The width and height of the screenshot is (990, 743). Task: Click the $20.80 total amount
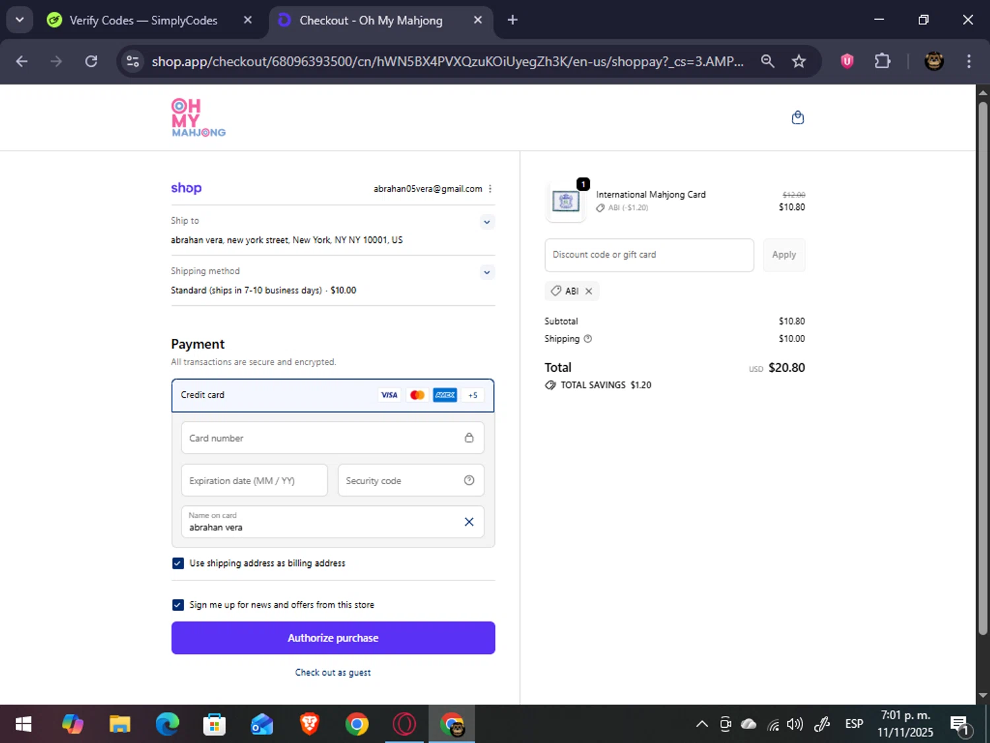click(x=787, y=368)
